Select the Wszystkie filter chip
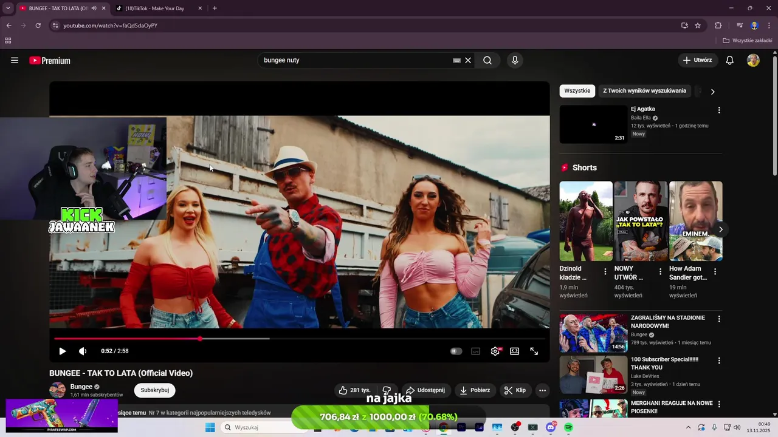The image size is (778, 437). click(x=577, y=91)
